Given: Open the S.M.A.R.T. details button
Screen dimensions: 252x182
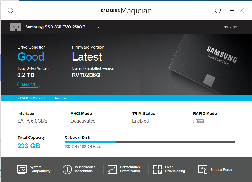Looking at the screenshot, I should [29, 85].
